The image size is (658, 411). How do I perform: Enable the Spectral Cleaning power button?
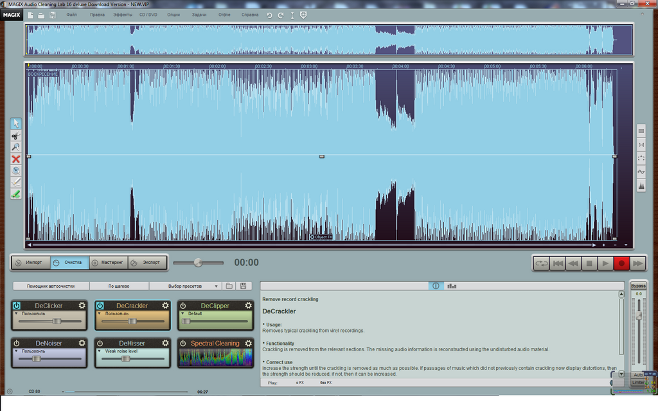tap(183, 343)
